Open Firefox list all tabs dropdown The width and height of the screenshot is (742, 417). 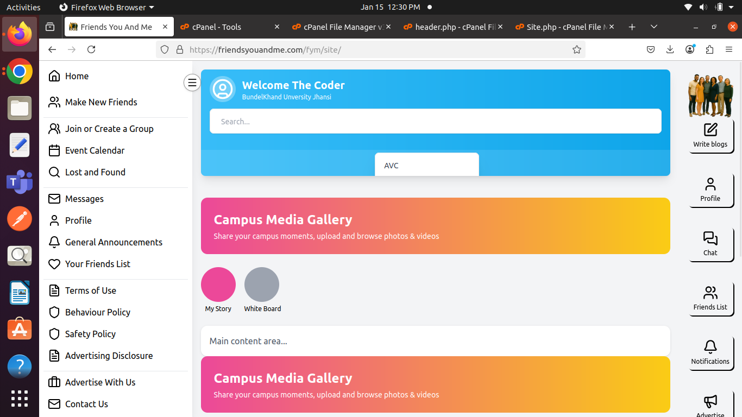654,27
